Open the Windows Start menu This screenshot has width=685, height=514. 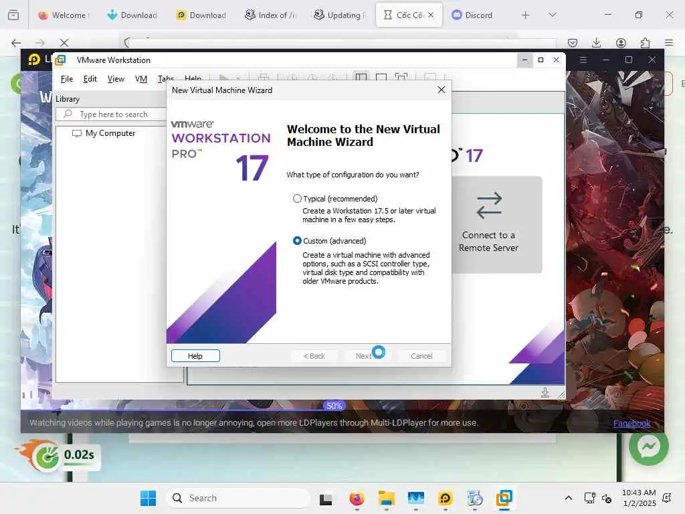(x=148, y=498)
